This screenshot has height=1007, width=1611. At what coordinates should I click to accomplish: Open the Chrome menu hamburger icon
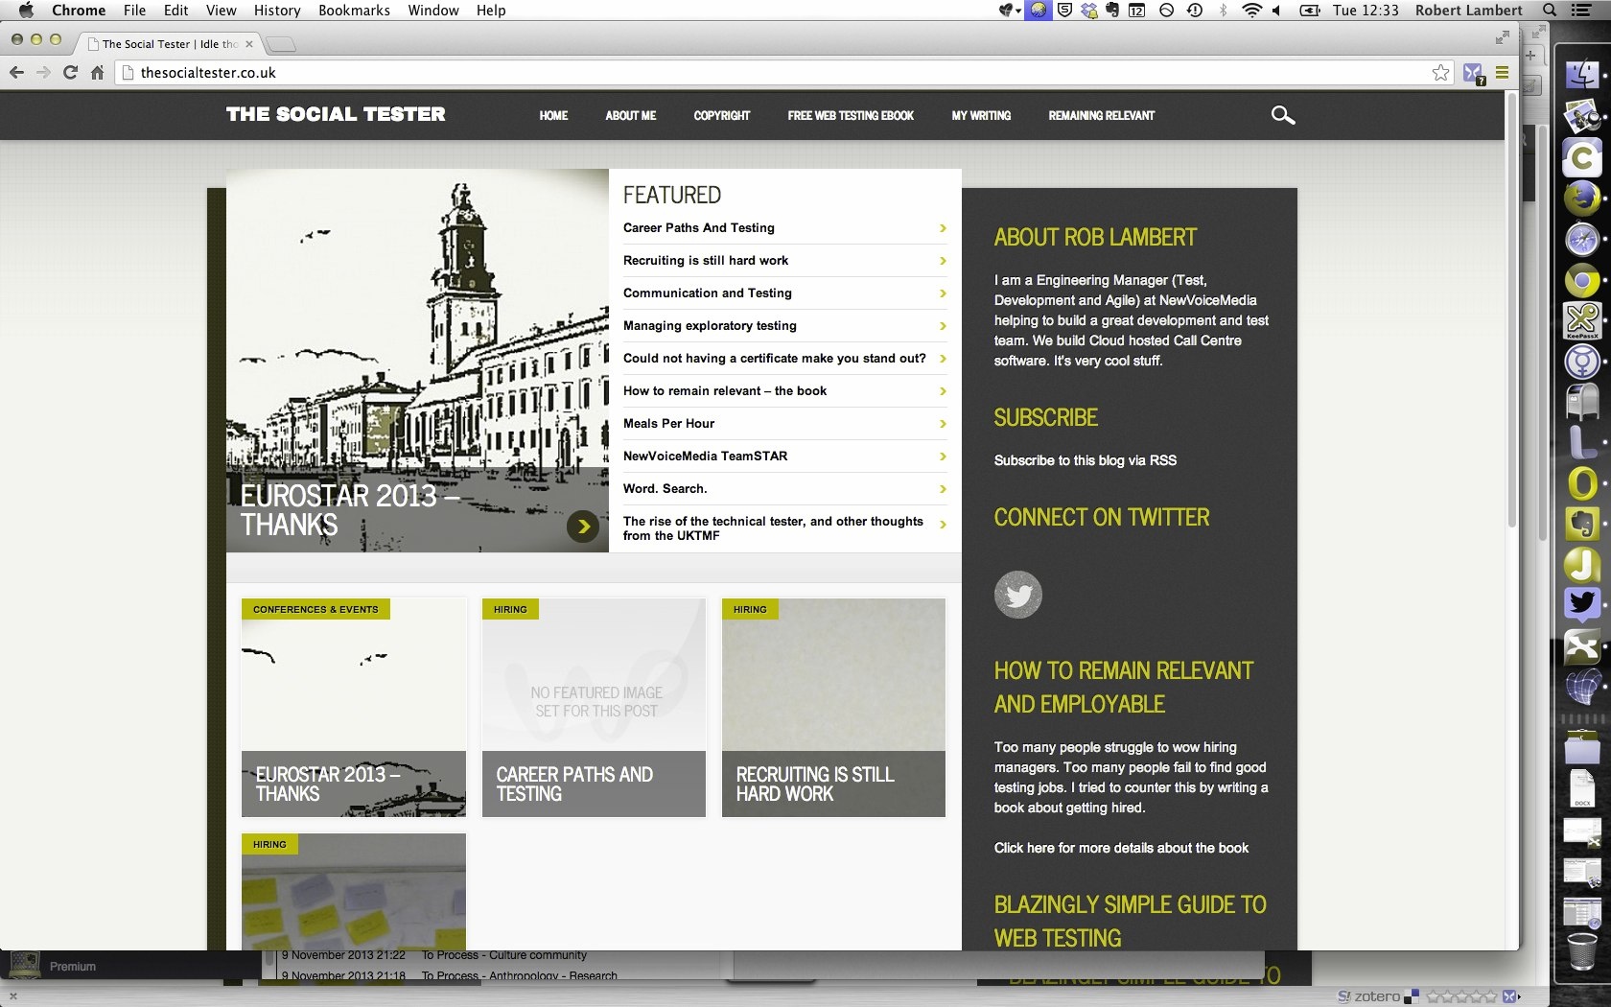pos(1502,73)
